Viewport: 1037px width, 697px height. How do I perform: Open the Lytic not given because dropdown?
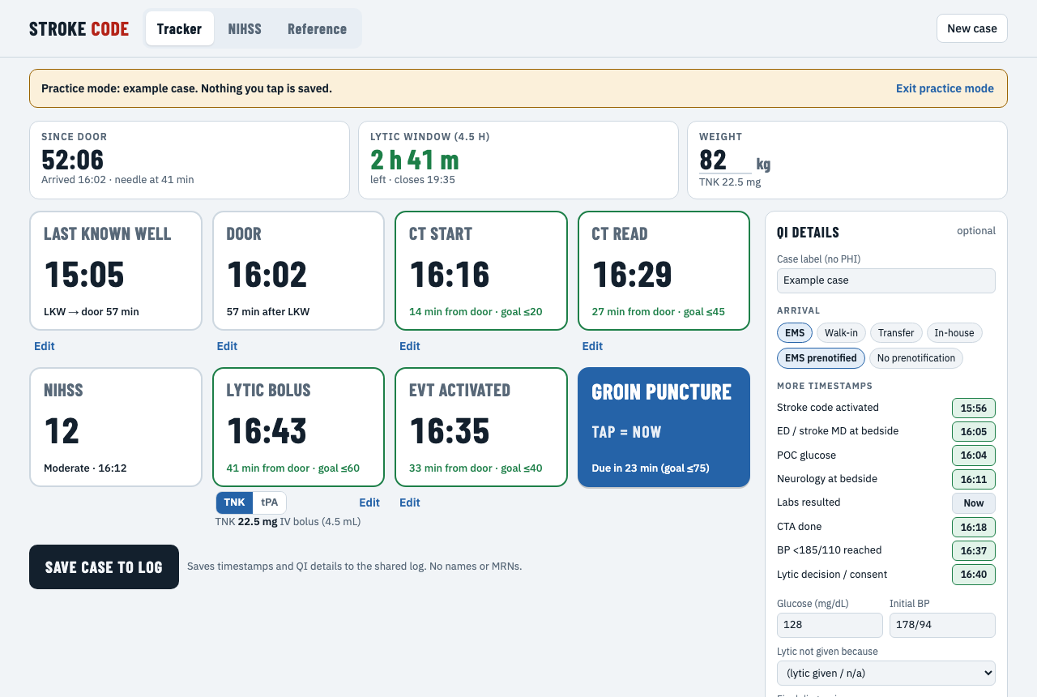886,673
